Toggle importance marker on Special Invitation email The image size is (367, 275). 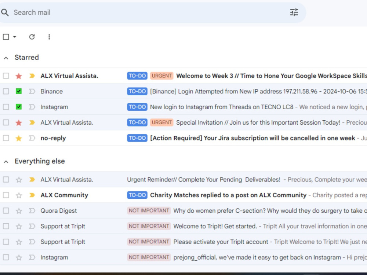(32, 122)
